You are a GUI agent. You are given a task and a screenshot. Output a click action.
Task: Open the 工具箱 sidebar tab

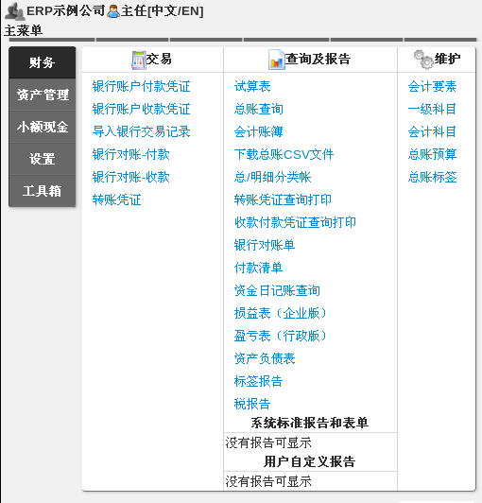[42, 191]
